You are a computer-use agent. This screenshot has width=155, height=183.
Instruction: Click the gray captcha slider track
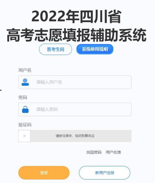[81, 136]
